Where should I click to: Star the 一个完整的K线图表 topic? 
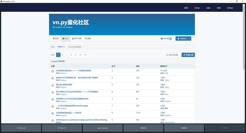(53, 71)
